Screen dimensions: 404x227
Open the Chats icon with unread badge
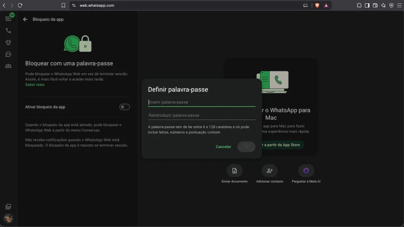(8, 19)
